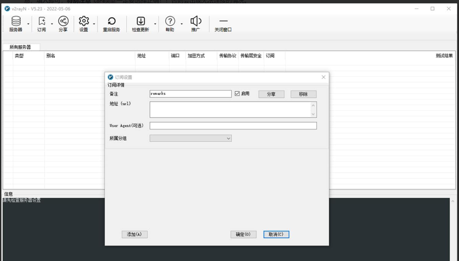The image size is (459, 261).
Task: Open the Servers (服务器) toolbar icon
Action: (16, 24)
